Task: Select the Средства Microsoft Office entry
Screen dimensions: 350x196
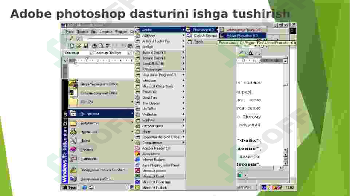Action: coord(160,137)
